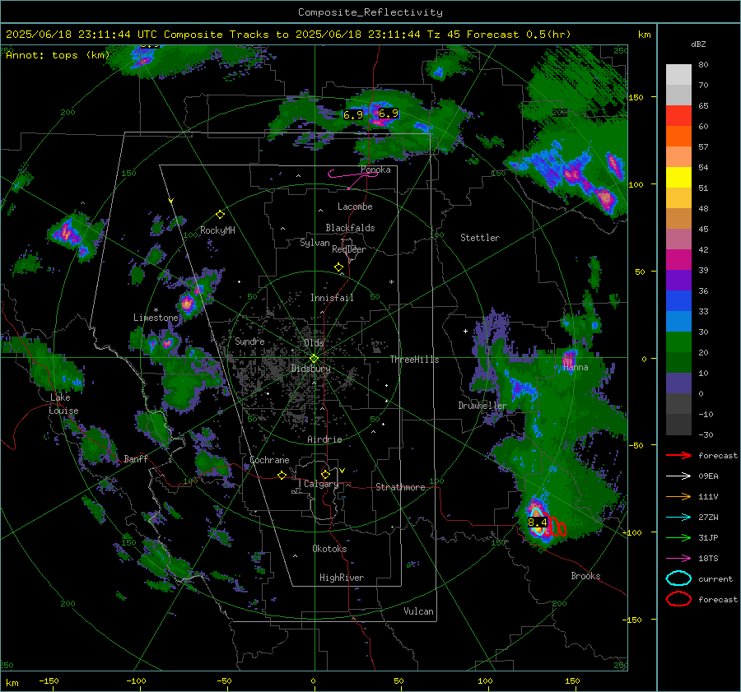Viewport: 741px width, 692px height.
Task: Select the white 09EA arrow legend entry
Action: (678, 476)
